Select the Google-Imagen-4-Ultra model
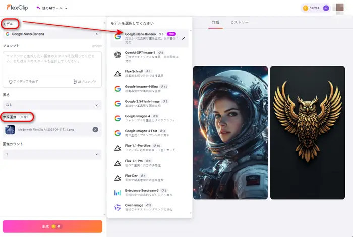 [149, 88]
